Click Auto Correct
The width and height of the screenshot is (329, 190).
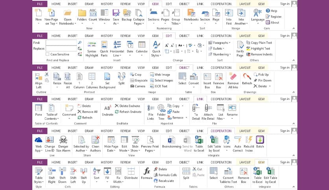point(238,144)
